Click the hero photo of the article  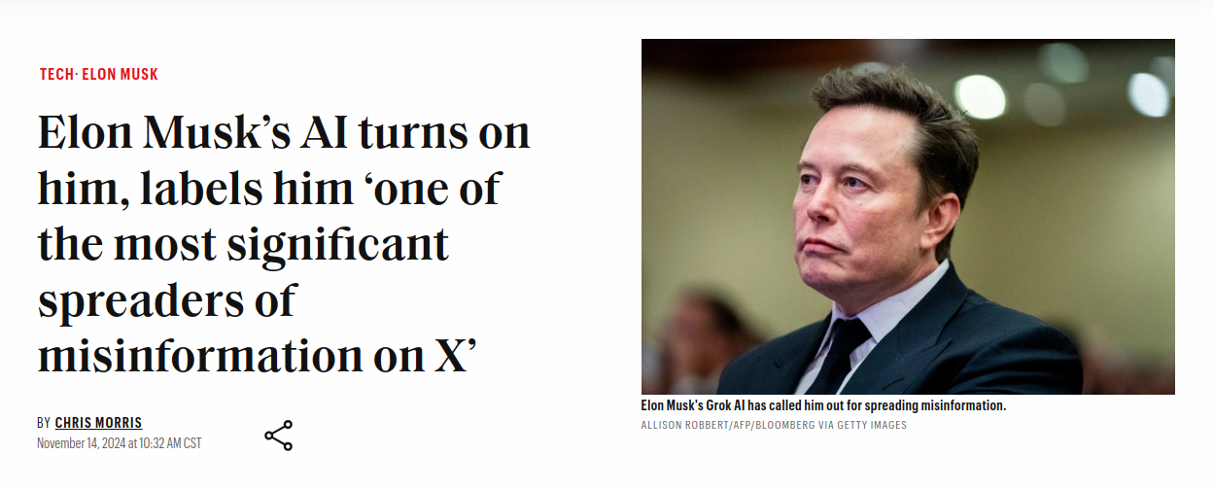[x=908, y=217]
